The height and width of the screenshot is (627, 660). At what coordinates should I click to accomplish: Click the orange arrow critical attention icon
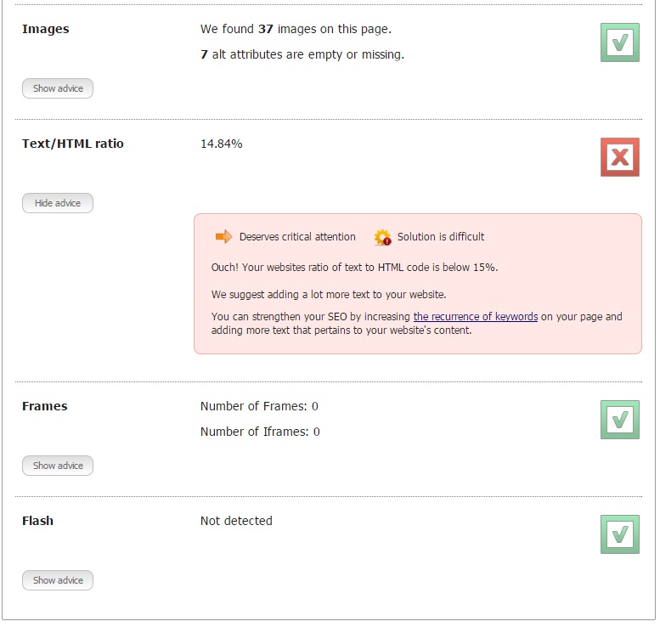click(x=223, y=237)
